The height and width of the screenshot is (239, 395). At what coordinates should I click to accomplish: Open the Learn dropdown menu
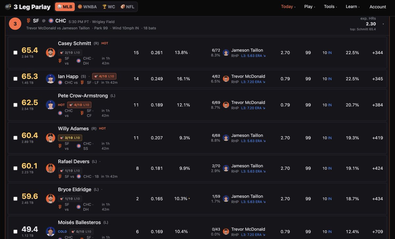(x=353, y=7)
